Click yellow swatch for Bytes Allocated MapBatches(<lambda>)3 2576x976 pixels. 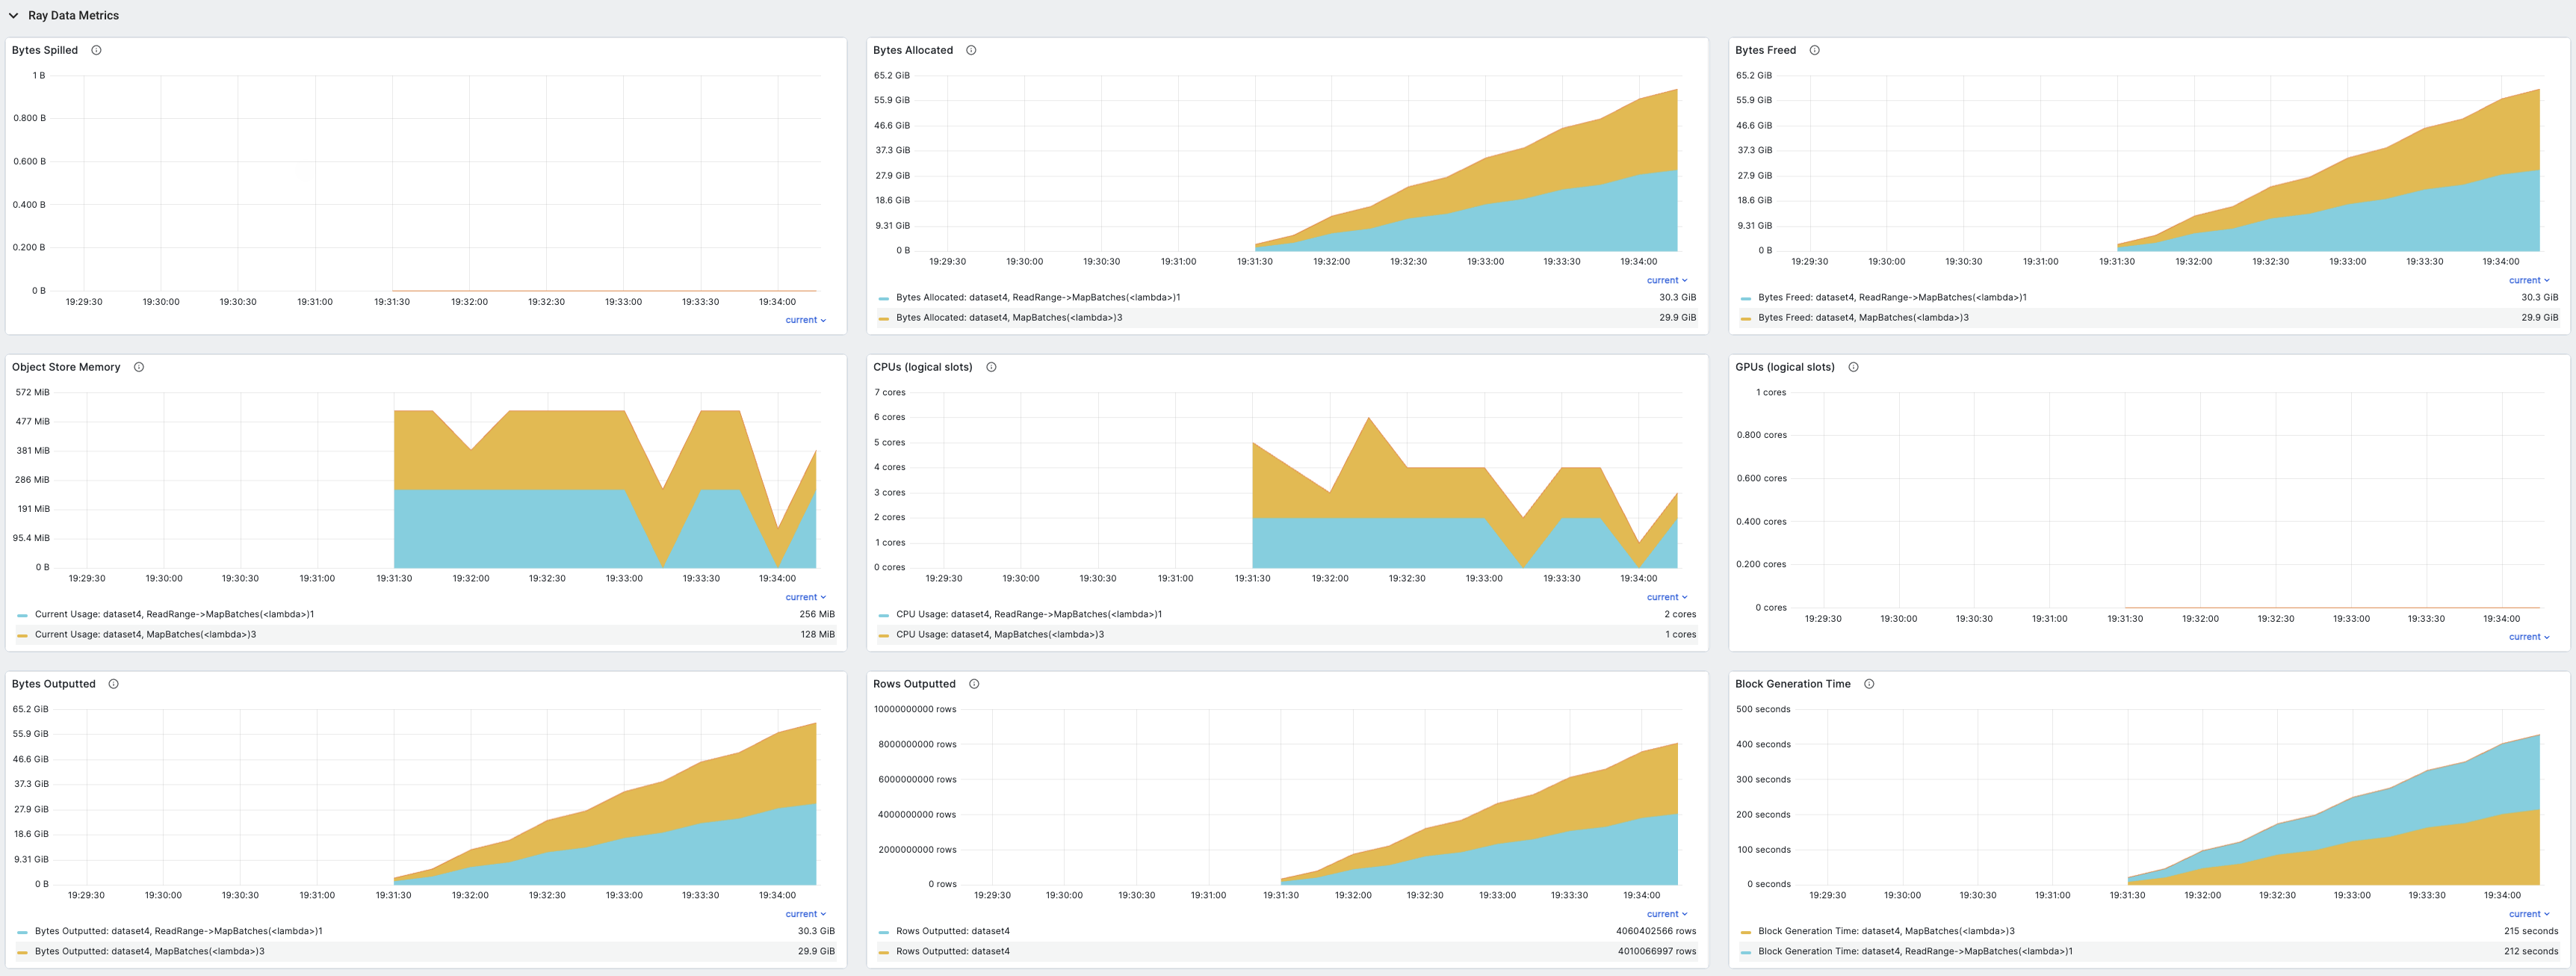pyautogui.click(x=884, y=318)
